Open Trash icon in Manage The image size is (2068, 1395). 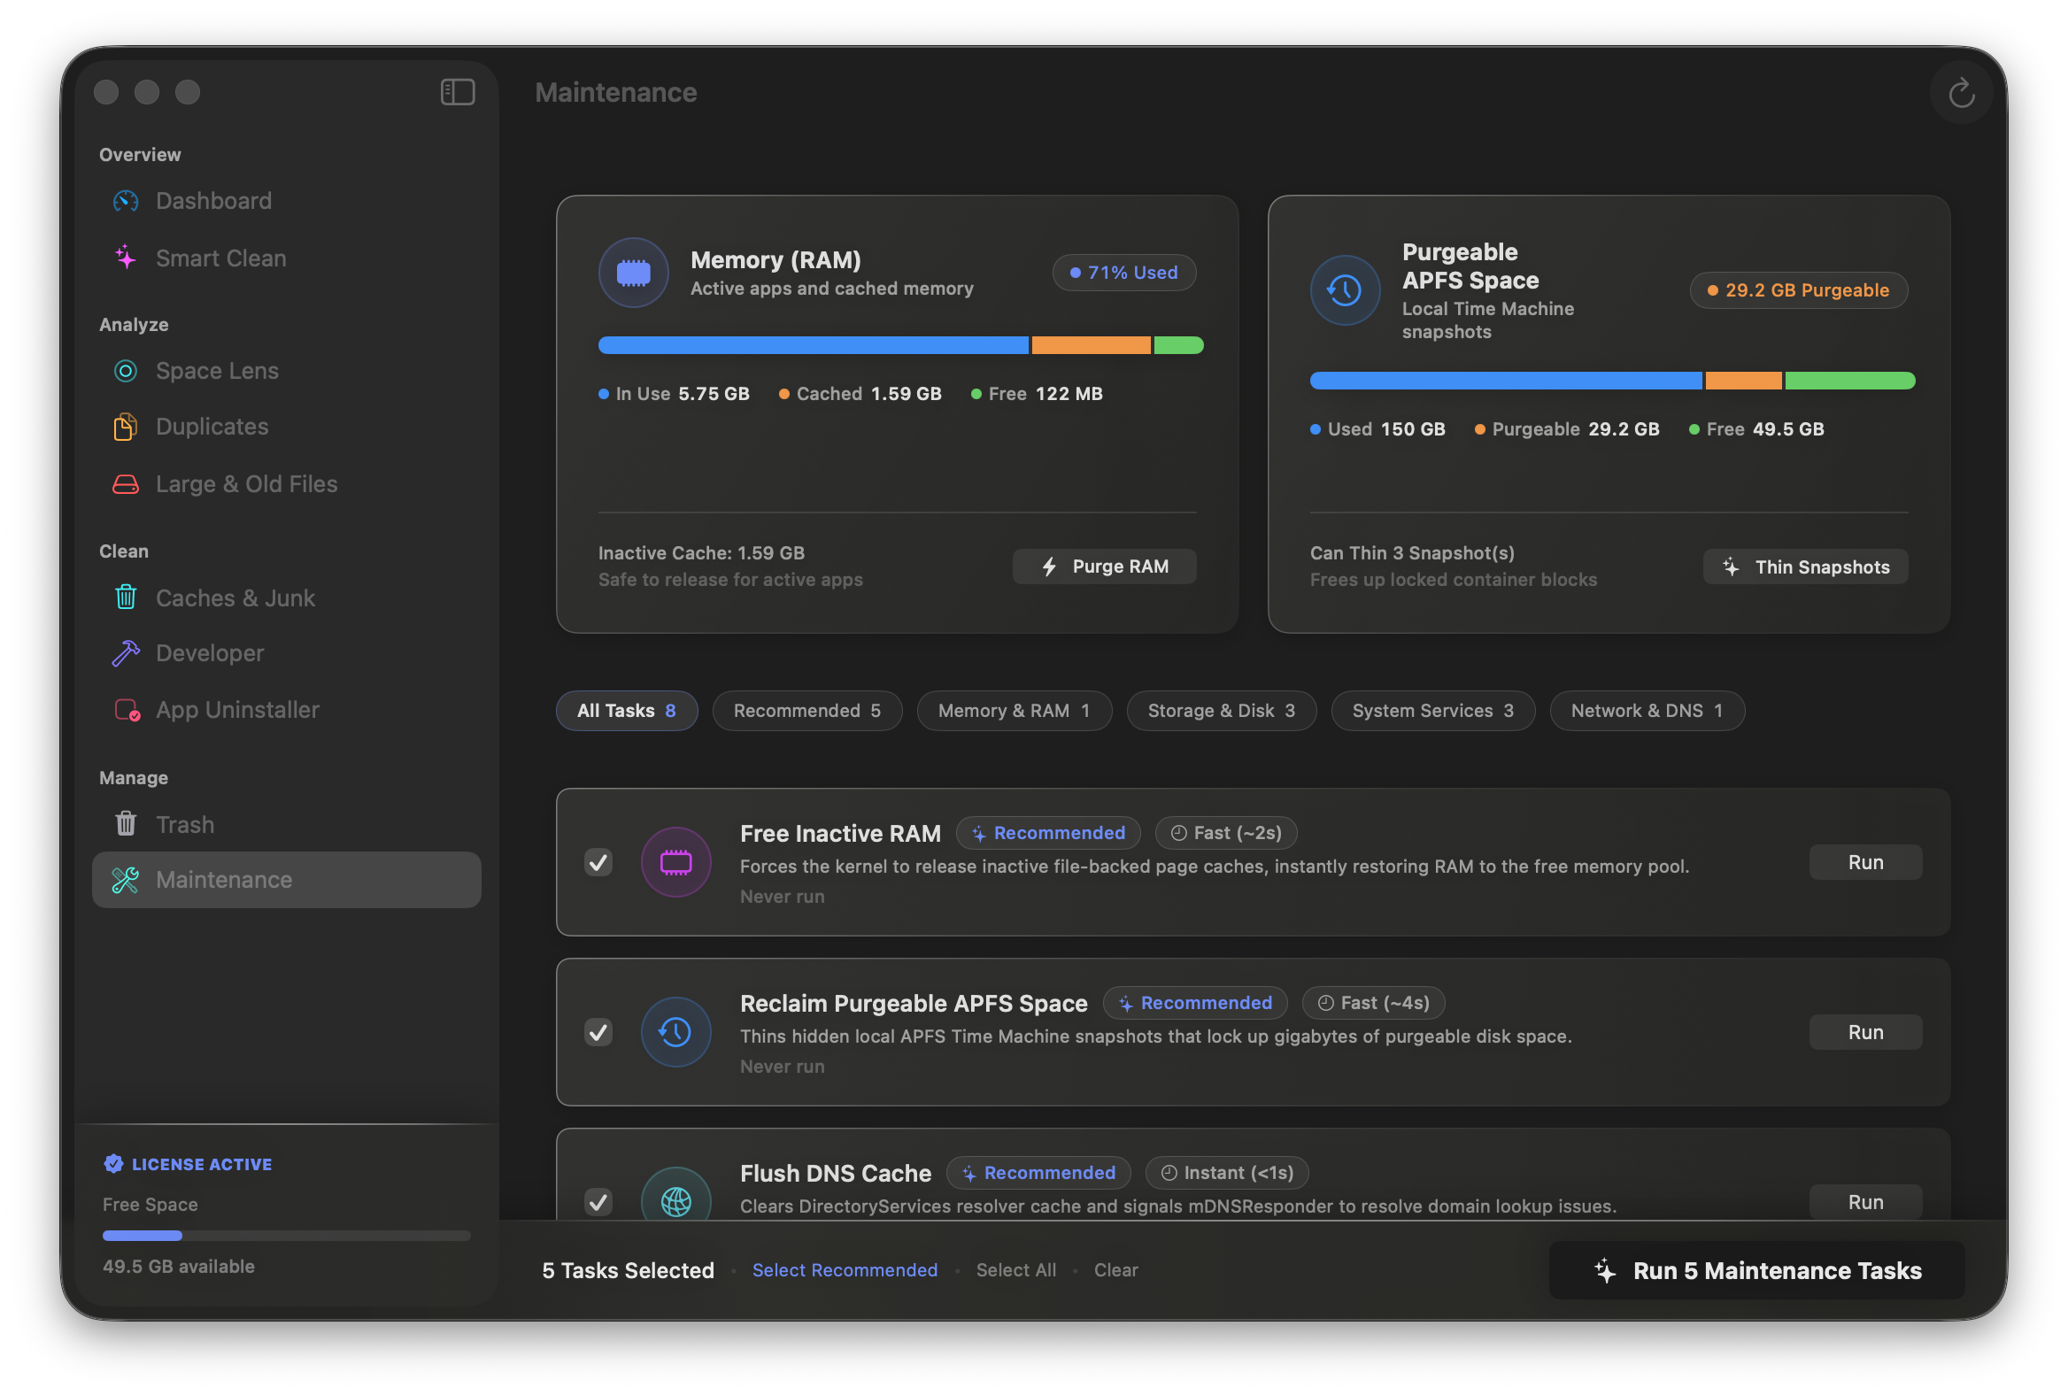point(126,824)
